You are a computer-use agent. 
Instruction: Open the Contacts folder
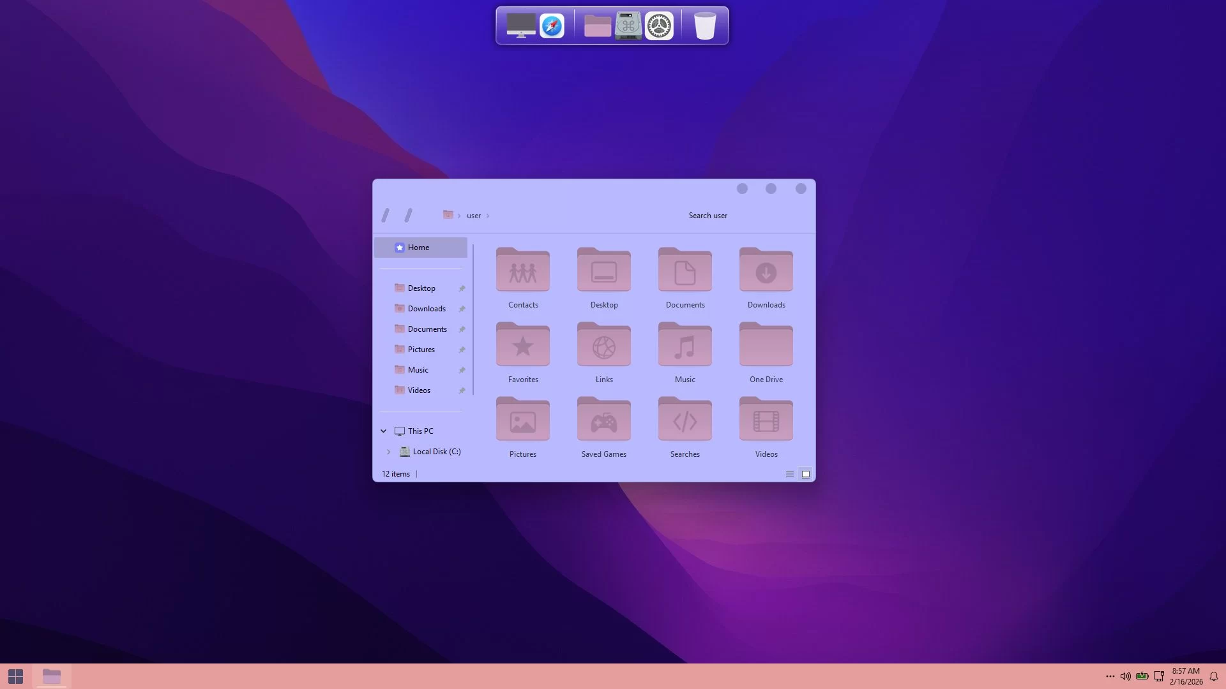[522, 270]
